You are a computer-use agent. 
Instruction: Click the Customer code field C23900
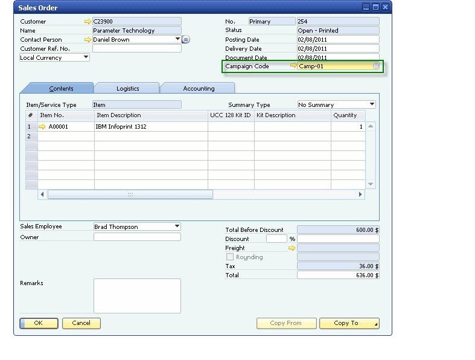click(x=137, y=22)
